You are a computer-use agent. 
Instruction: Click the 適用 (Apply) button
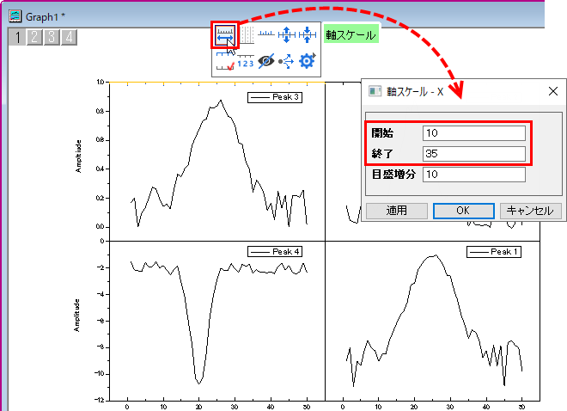[397, 211]
